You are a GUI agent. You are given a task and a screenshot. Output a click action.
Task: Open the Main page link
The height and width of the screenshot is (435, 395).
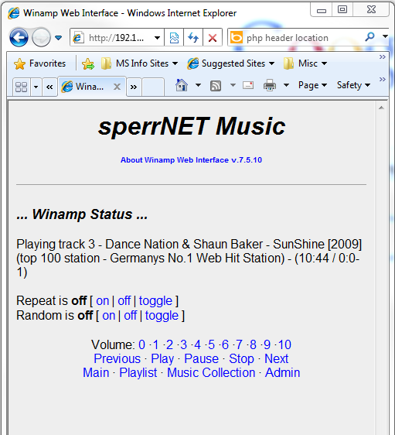click(96, 372)
